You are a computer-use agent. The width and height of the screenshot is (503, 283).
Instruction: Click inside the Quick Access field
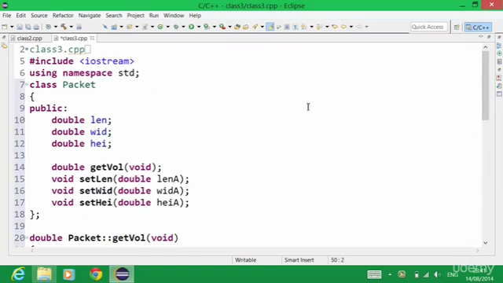[429, 27]
